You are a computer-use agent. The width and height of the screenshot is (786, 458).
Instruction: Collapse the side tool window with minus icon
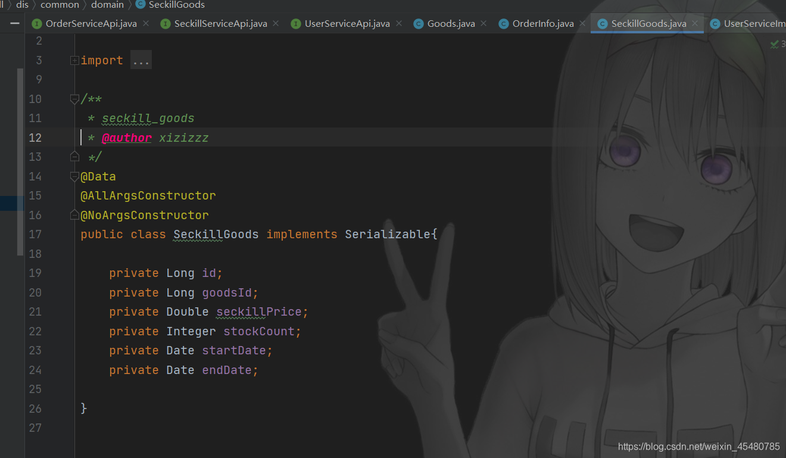point(14,24)
